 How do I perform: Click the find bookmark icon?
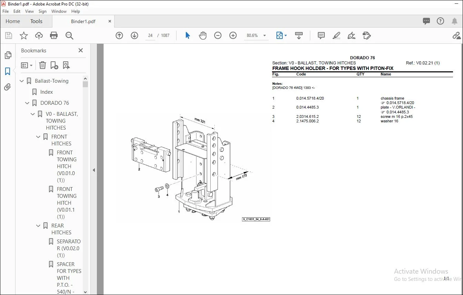pyautogui.click(x=67, y=65)
